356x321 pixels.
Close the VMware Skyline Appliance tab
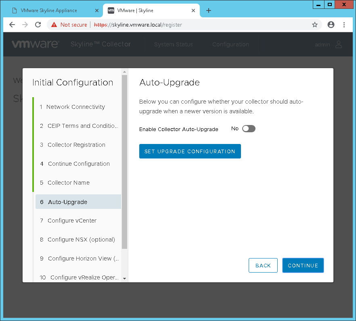97,10
